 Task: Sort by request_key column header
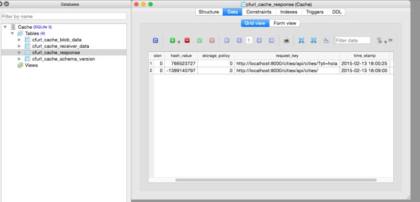[287, 56]
